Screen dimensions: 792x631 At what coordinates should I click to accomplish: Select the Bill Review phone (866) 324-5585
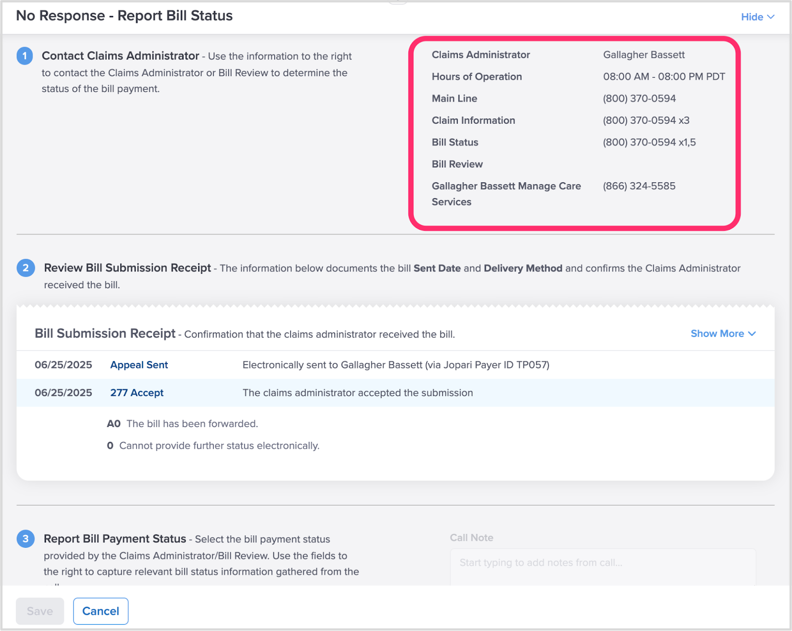click(x=639, y=186)
